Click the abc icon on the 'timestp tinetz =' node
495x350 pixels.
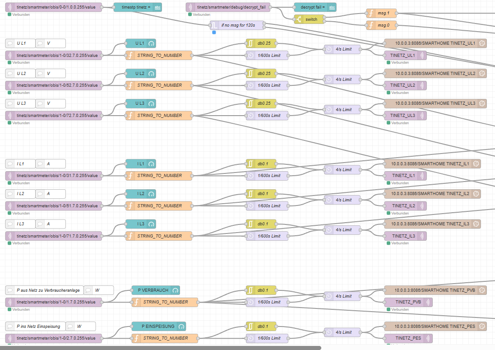[x=157, y=7]
